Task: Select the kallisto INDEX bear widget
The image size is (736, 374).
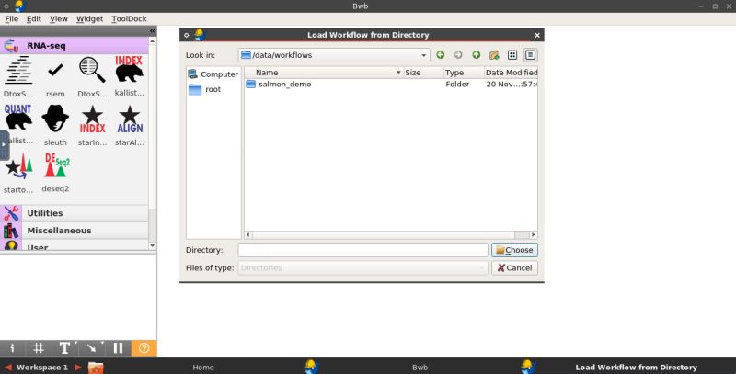Action: [129, 69]
